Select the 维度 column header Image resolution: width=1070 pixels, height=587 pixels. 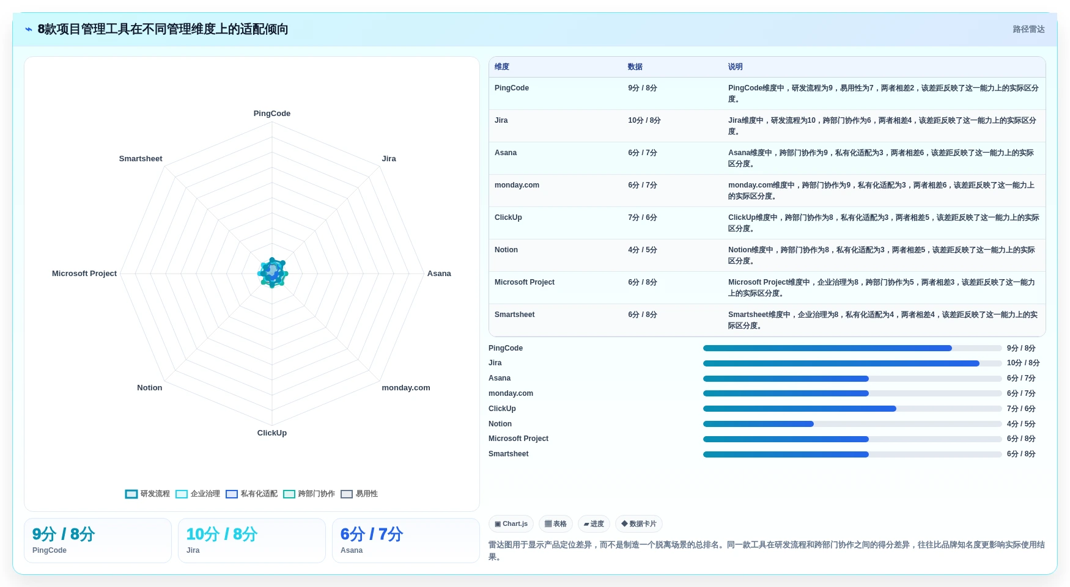[502, 67]
